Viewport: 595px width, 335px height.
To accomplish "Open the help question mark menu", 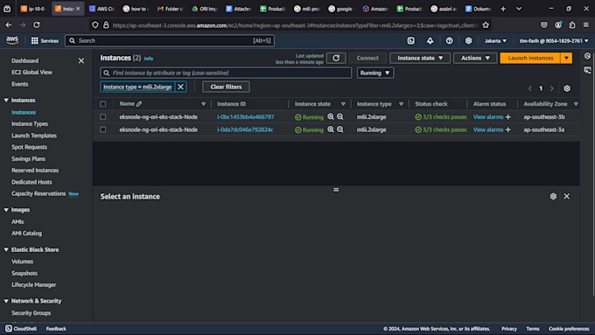I will pyautogui.click(x=449, y=40).
